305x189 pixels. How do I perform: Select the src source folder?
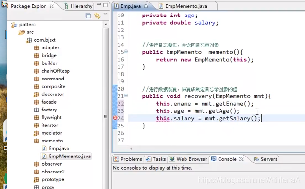[x=30, y=32]
